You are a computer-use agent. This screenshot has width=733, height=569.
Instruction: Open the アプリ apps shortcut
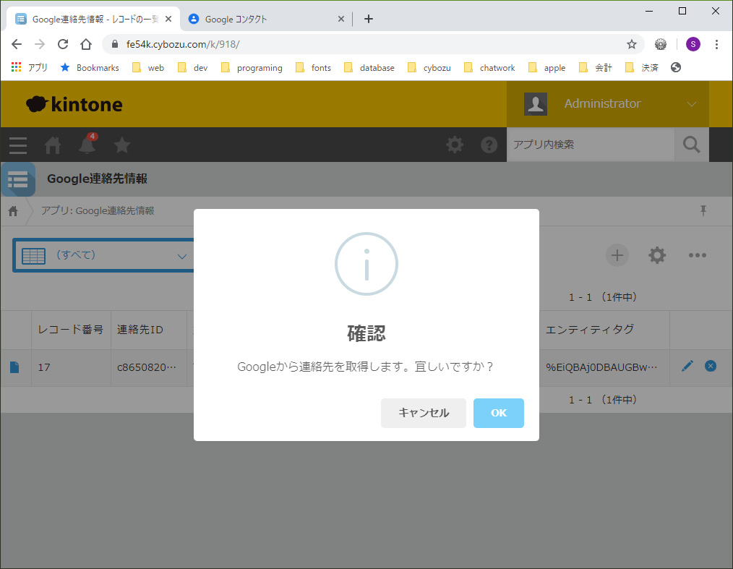(30, 67)
